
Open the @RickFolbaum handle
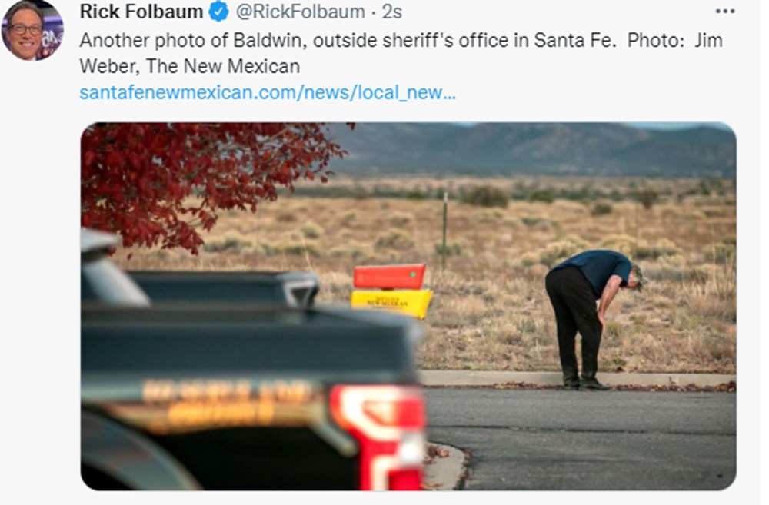[300, 12]
